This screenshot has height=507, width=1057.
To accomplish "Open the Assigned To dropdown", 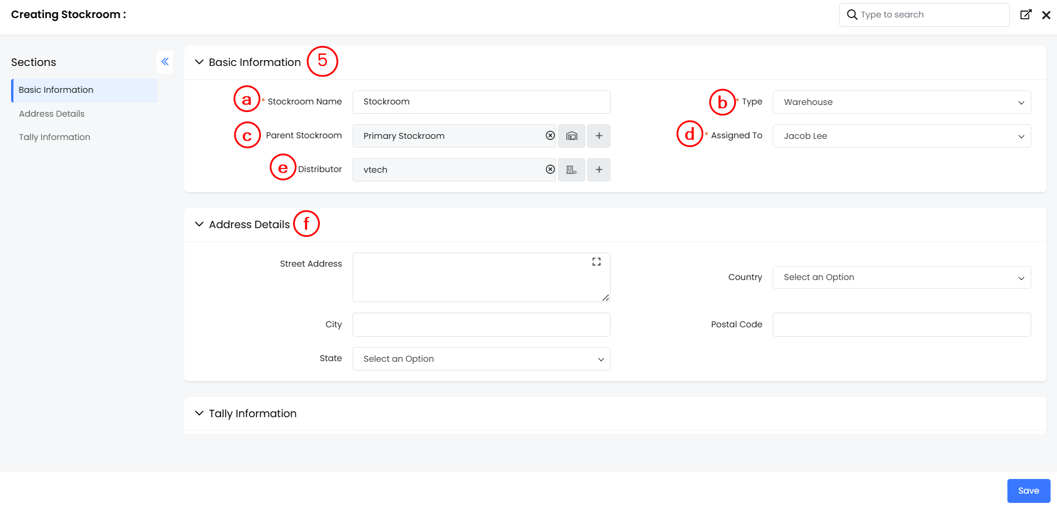I will tap(901, 136).
